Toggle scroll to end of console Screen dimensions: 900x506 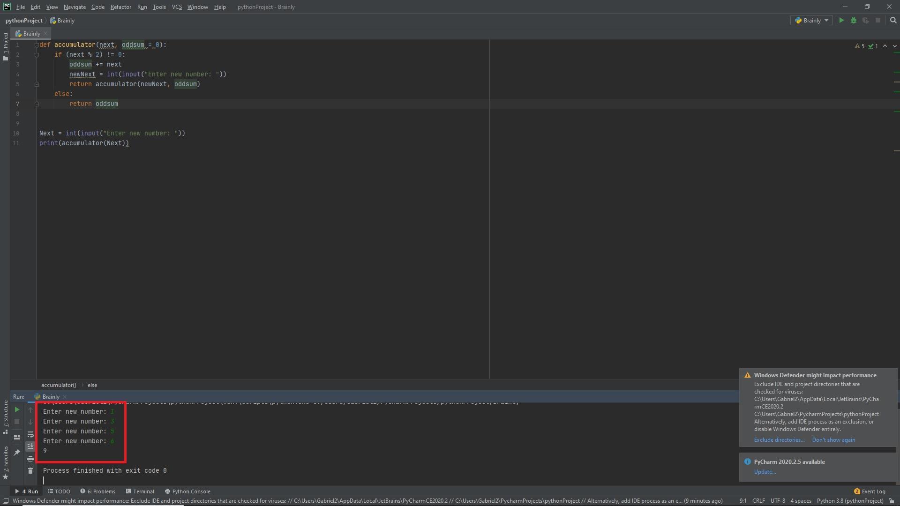(30, 446)
